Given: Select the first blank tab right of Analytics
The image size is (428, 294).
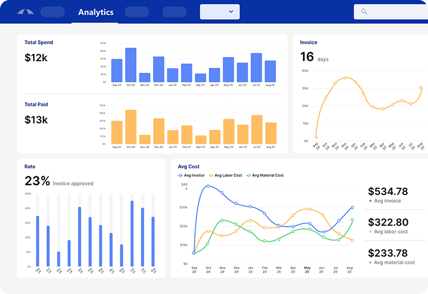Looking at the screenshot, I should pyautogui.click(x=137, y=12).
